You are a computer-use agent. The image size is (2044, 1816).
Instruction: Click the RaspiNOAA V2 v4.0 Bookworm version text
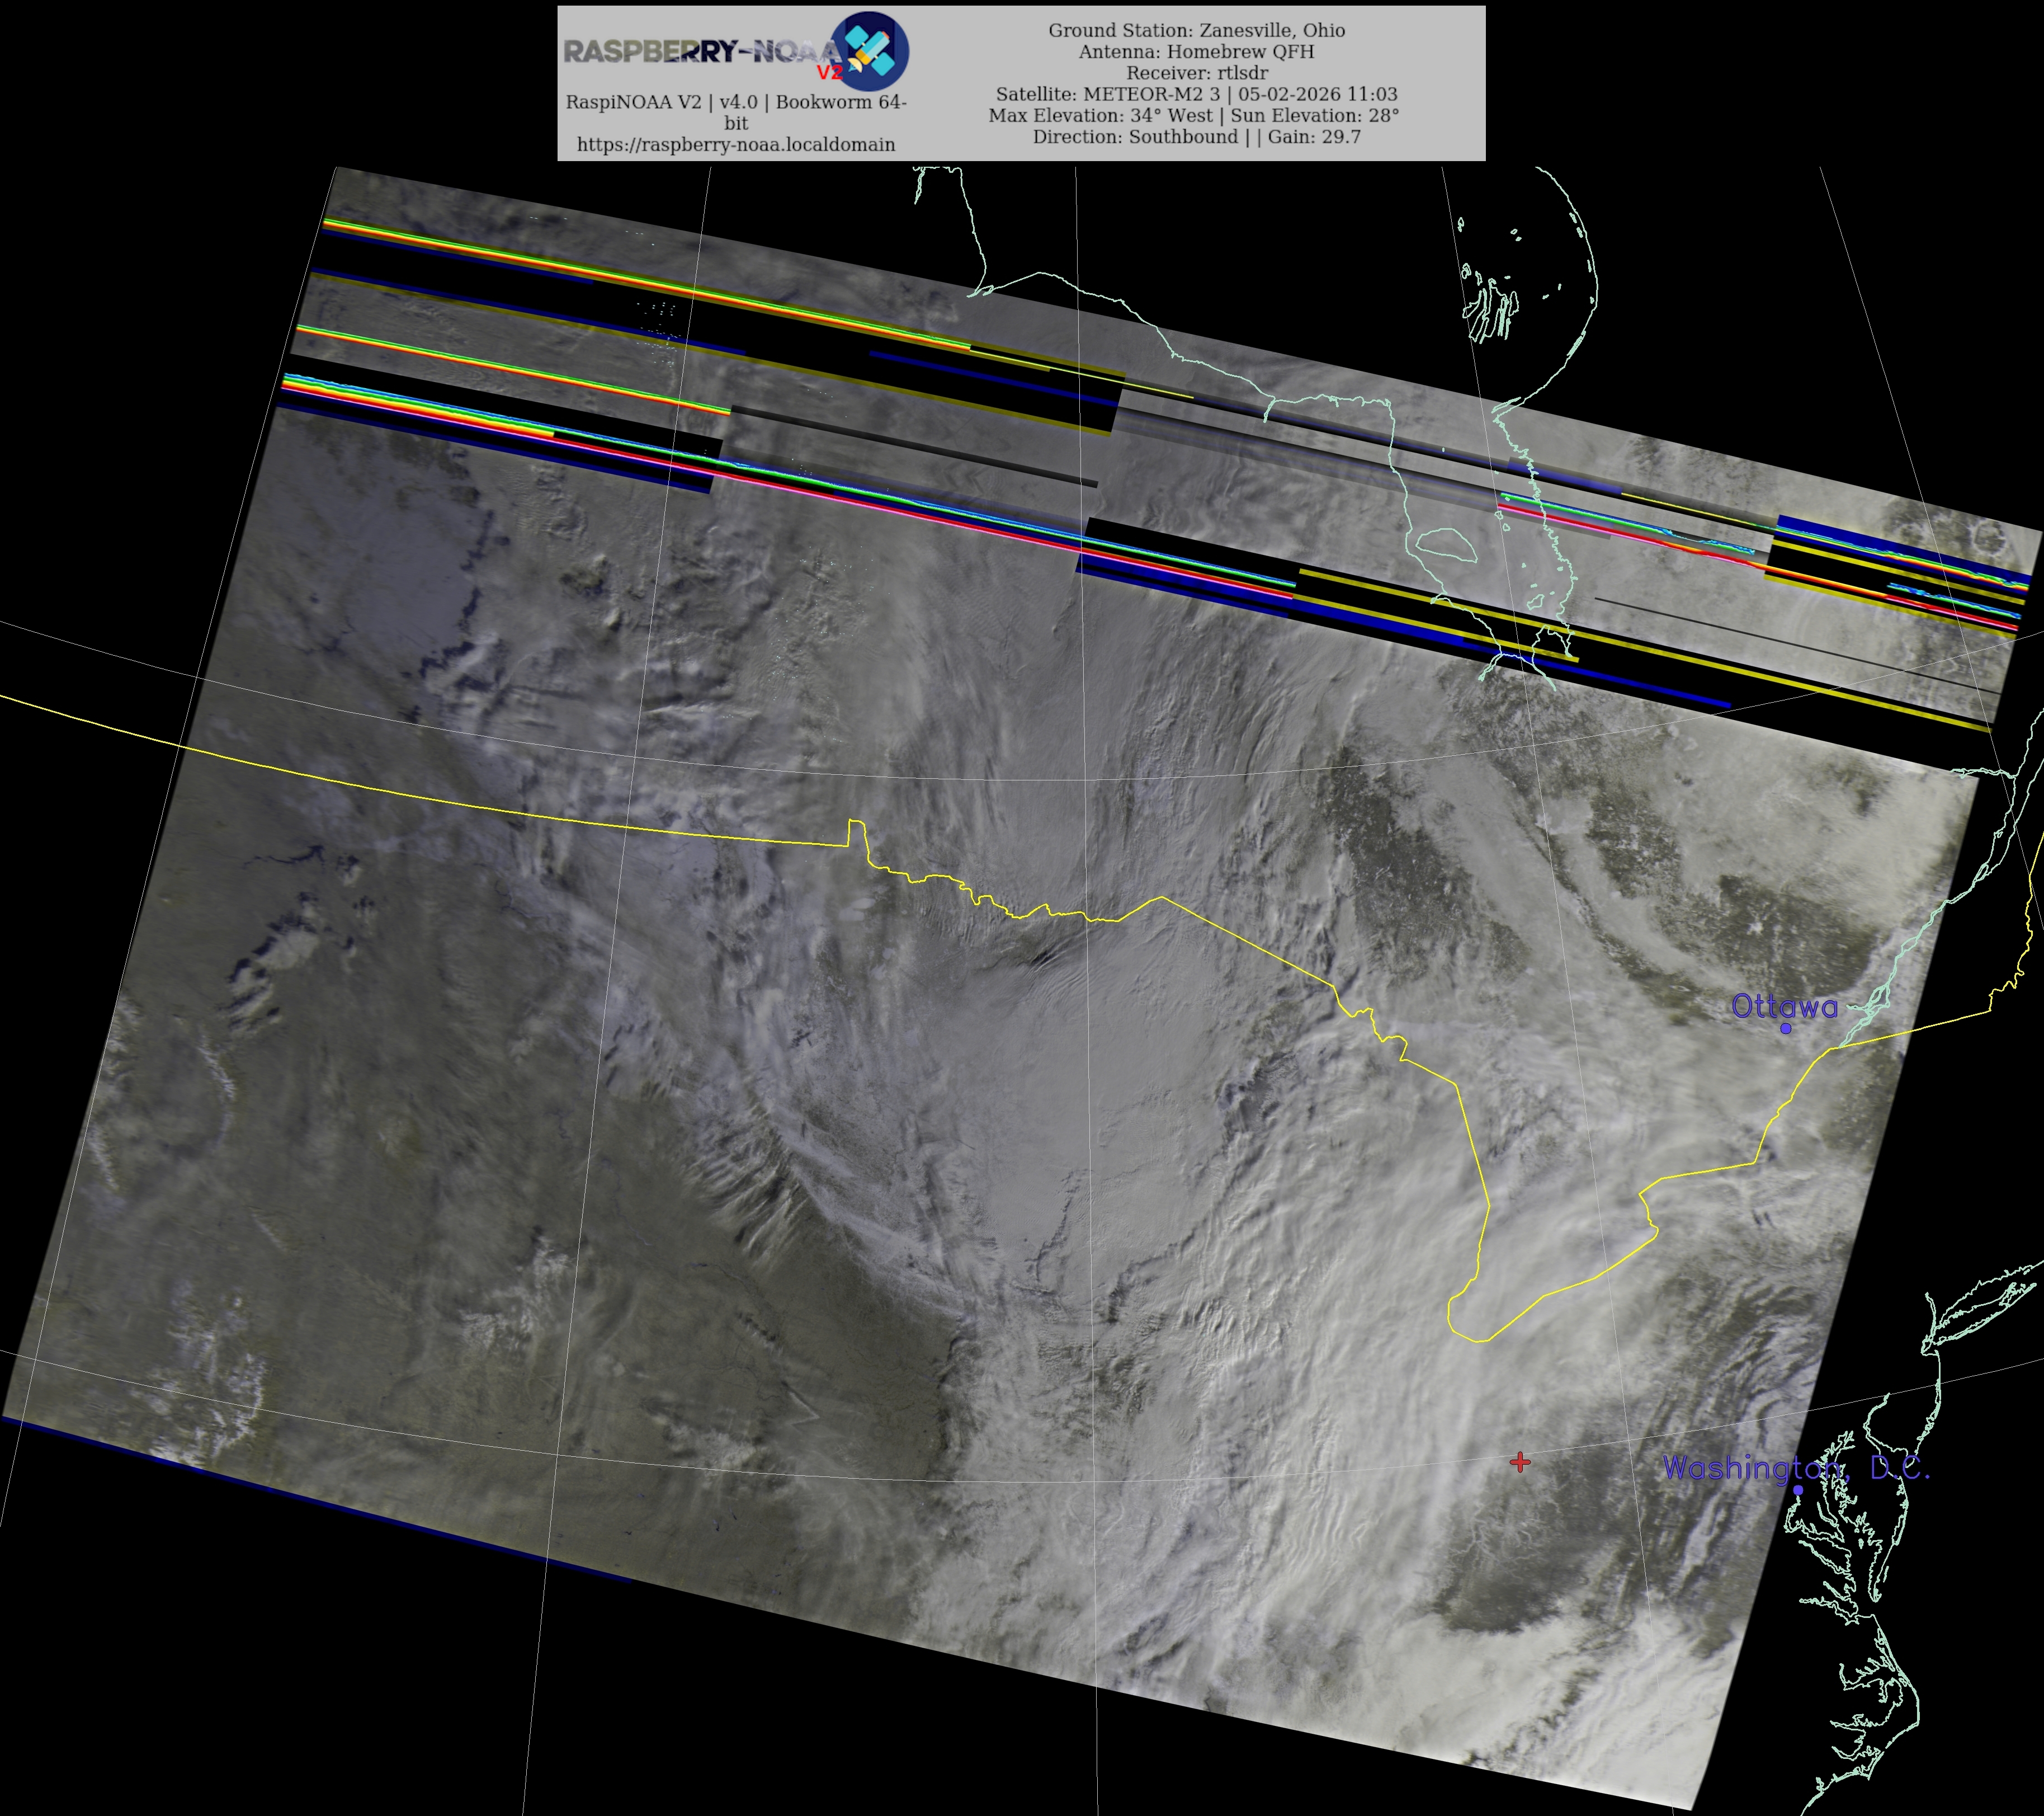(x=736, y=102)
